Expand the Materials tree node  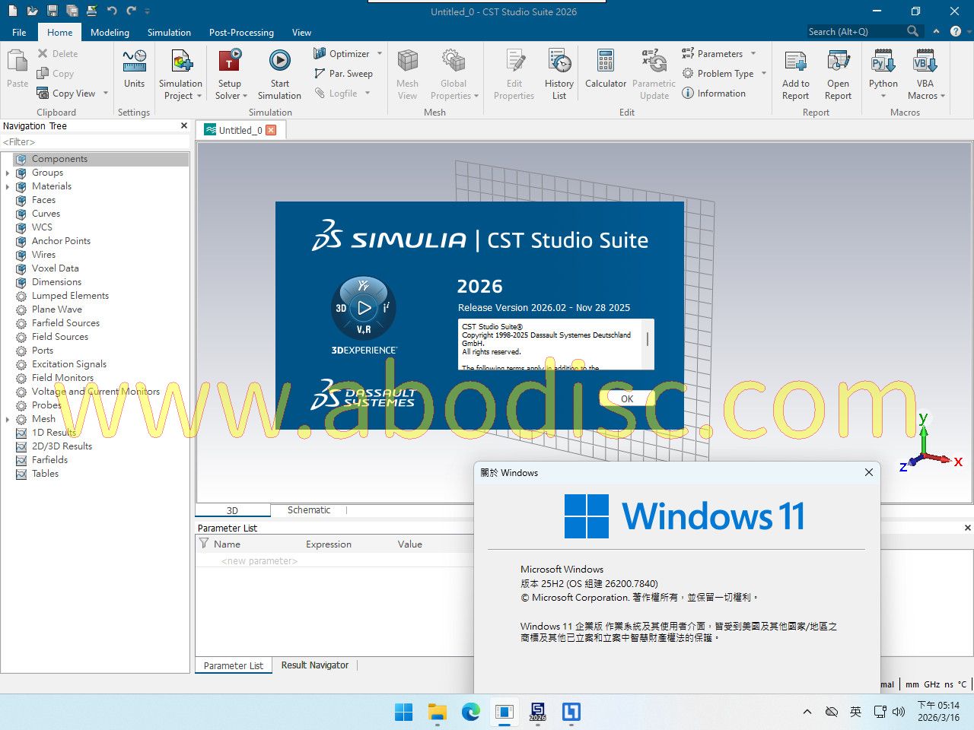click(x=8, y=186)
